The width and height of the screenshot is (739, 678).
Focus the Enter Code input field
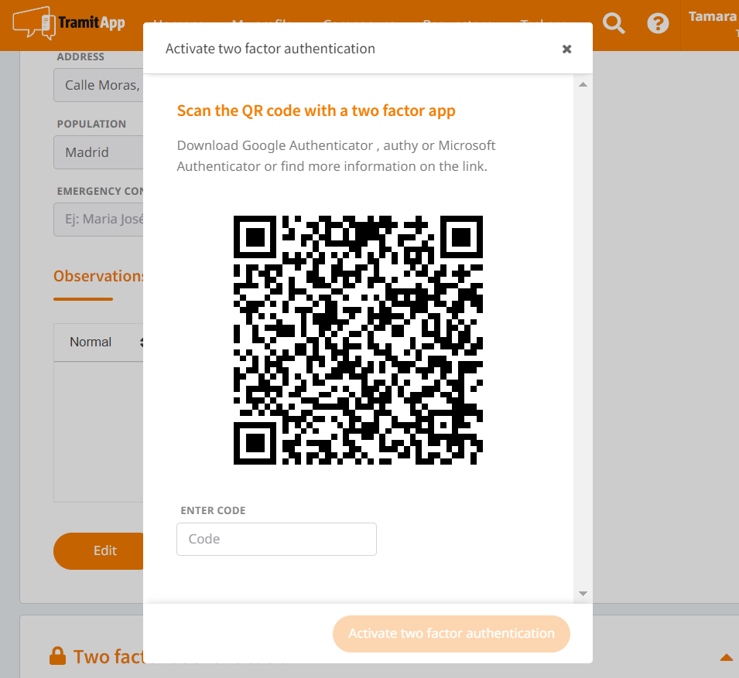pyautogui.click(x=276, y=540)
